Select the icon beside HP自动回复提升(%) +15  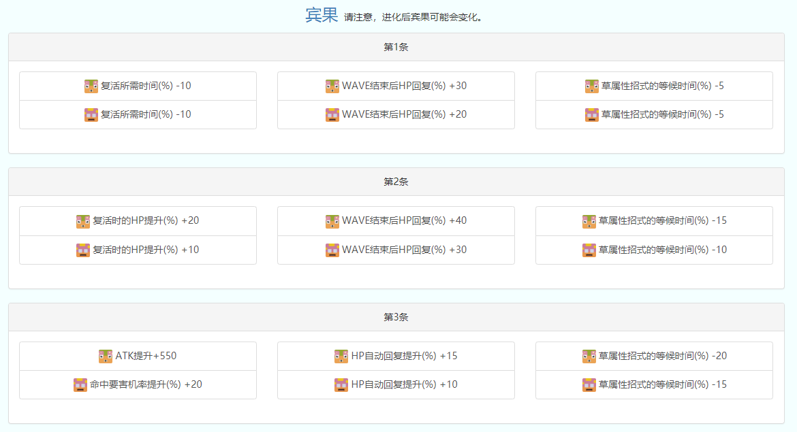click(x=341, y=356)
